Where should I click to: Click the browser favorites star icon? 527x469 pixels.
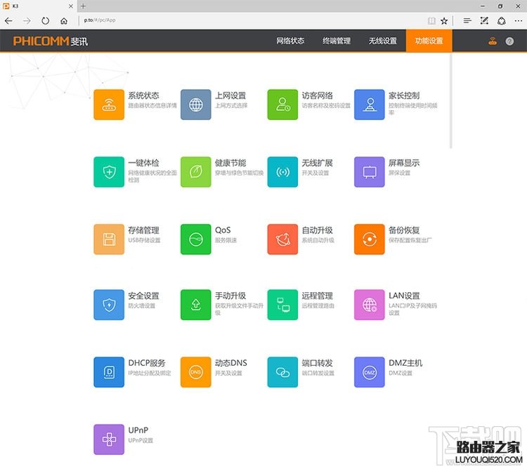444,21
